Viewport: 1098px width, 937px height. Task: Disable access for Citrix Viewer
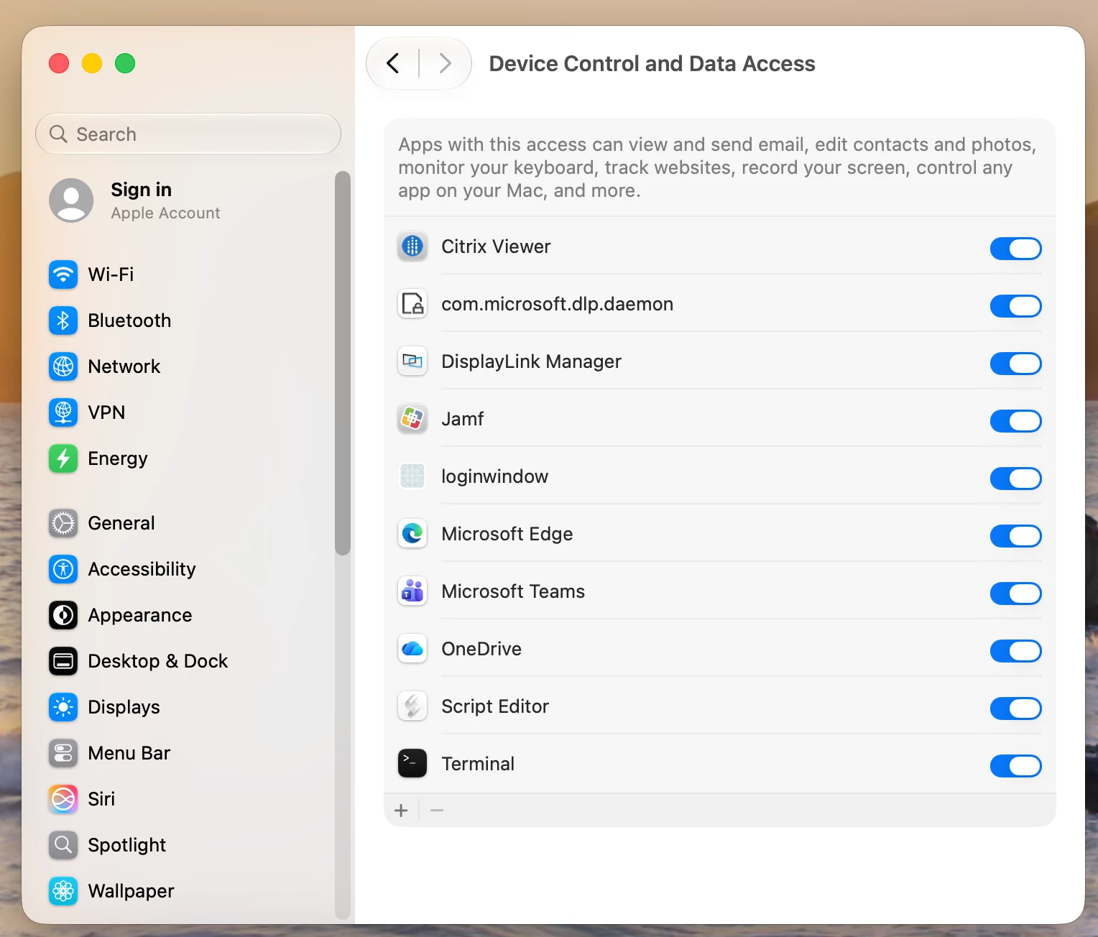[x=1015, y=249]
